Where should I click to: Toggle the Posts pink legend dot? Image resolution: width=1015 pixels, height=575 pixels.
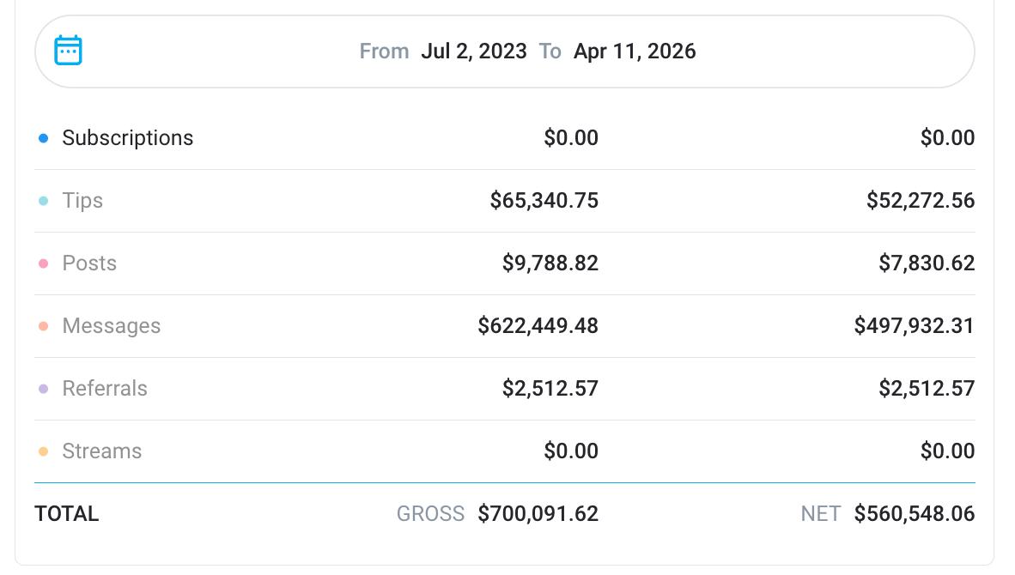point(44,263)
